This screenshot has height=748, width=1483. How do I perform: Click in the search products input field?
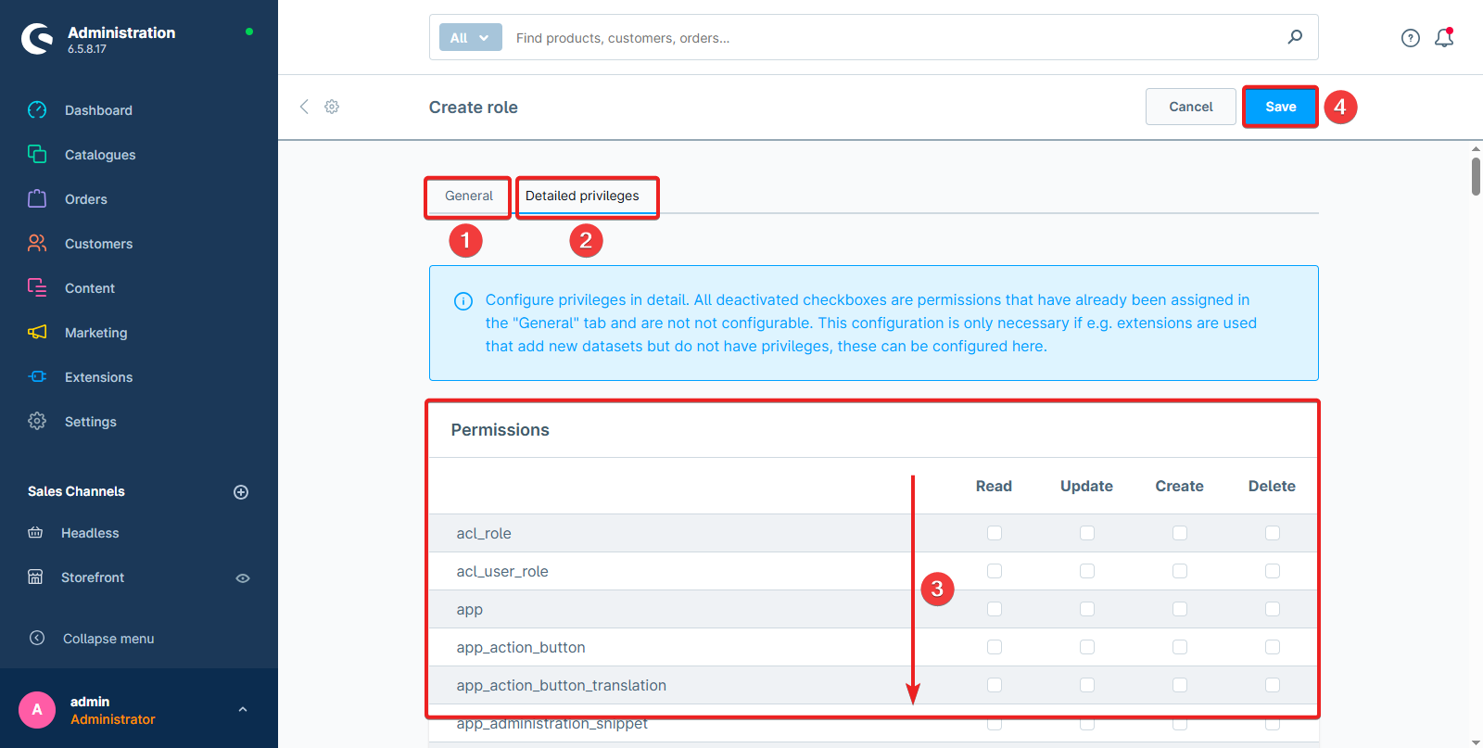click(x=890, y=38)
